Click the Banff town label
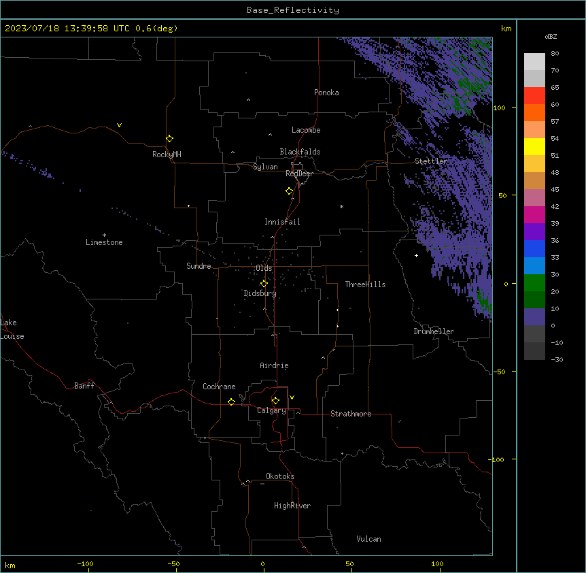This screenshot has height=573, width=586. point(84,386)
